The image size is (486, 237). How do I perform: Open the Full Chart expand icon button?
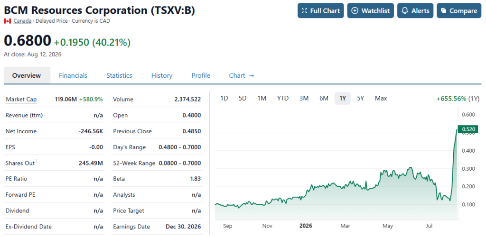(304, 11)
